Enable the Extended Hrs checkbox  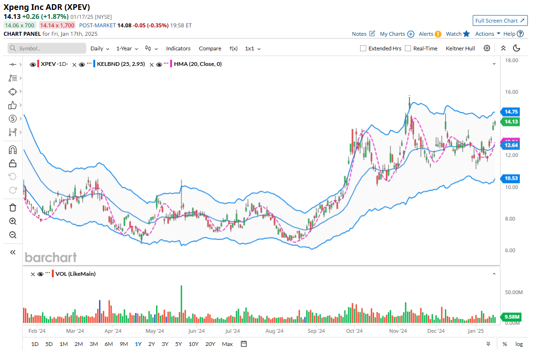[363, 48]
